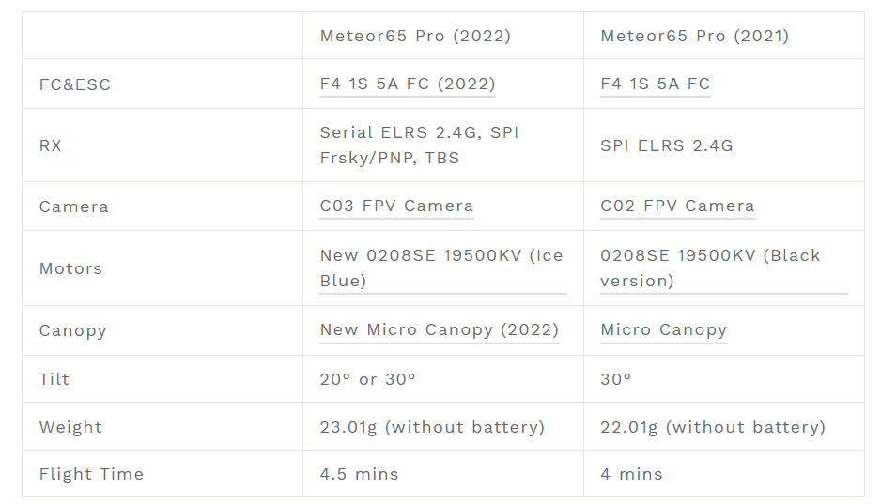Image resolution: width=881 pixels, height=504 pixels.
Task: Click the Canopy row label
Action: pos(72,330)
